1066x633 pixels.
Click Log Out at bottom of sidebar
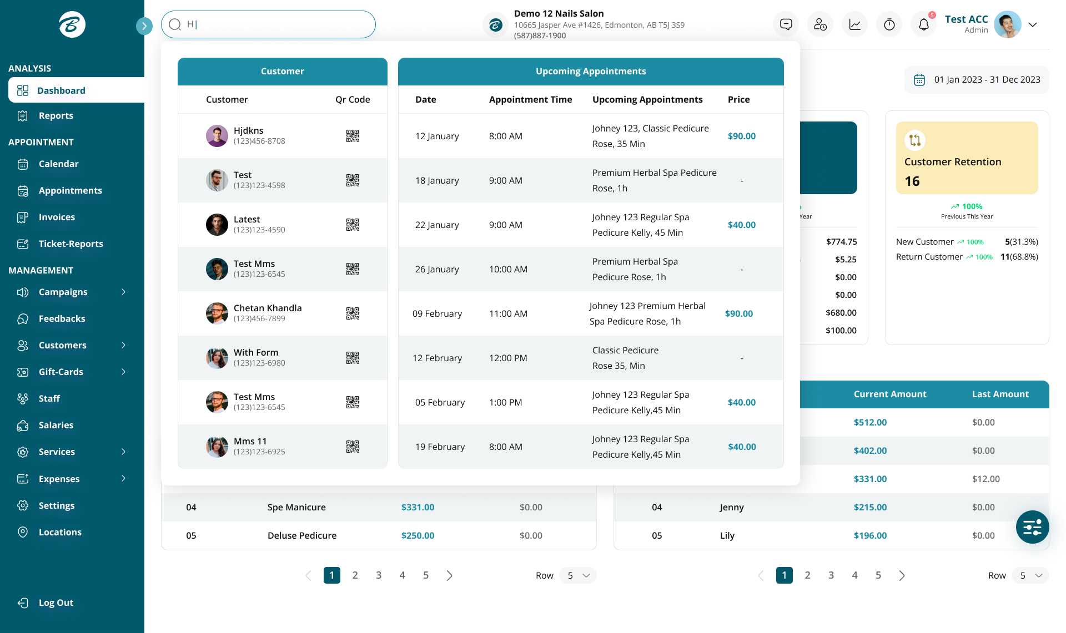pos(56,602)
